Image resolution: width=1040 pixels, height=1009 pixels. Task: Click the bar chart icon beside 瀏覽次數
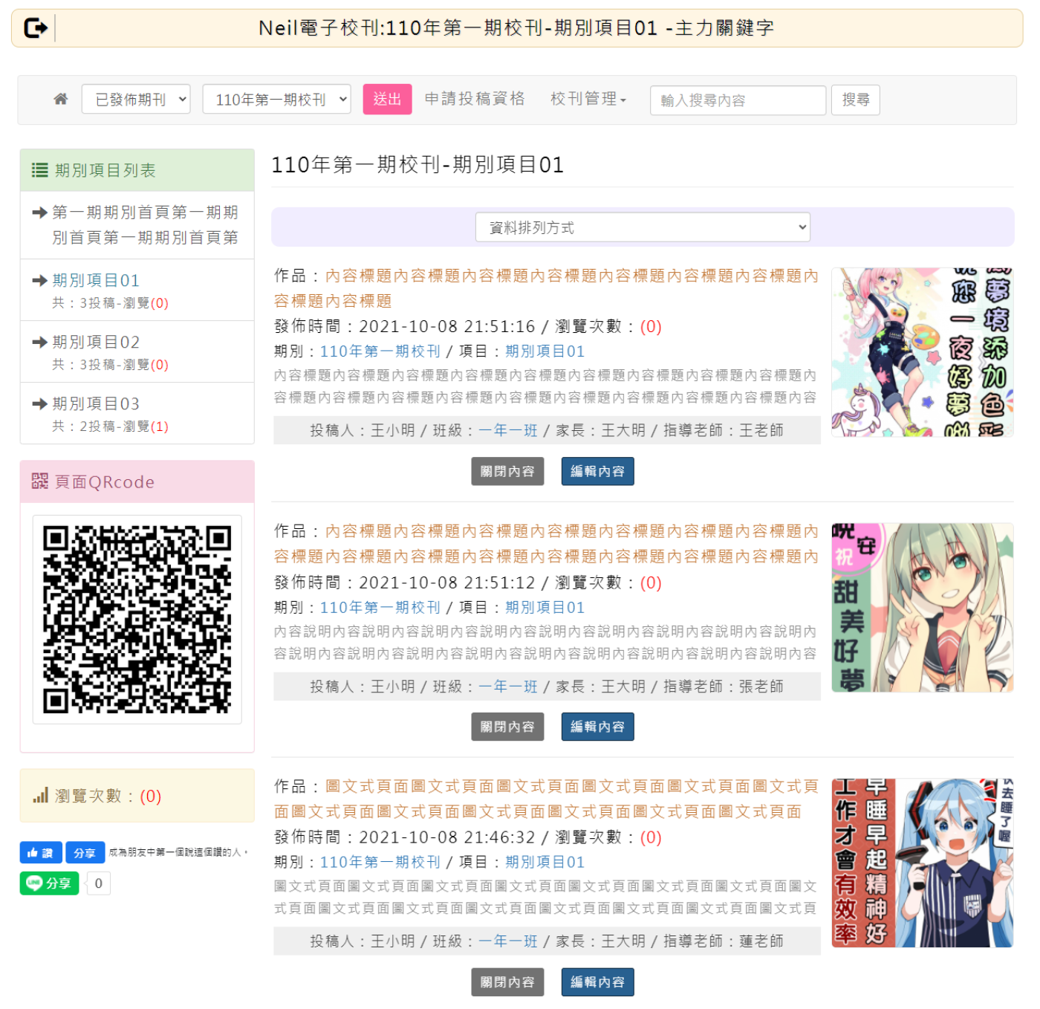[40, 796]
